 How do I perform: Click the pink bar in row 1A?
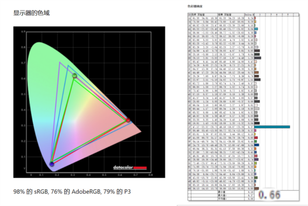pyautogui.click(x=255, y=18)
